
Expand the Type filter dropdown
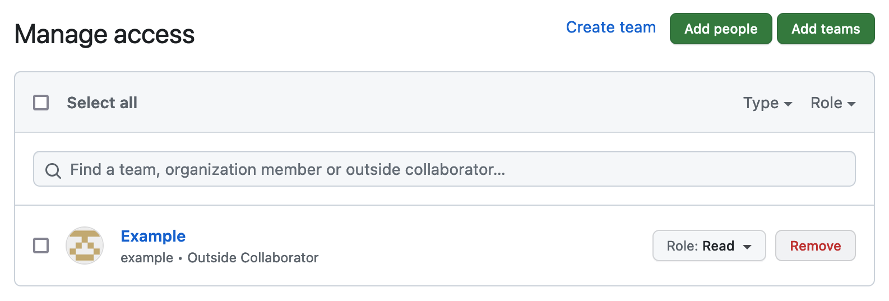point(767,103)
